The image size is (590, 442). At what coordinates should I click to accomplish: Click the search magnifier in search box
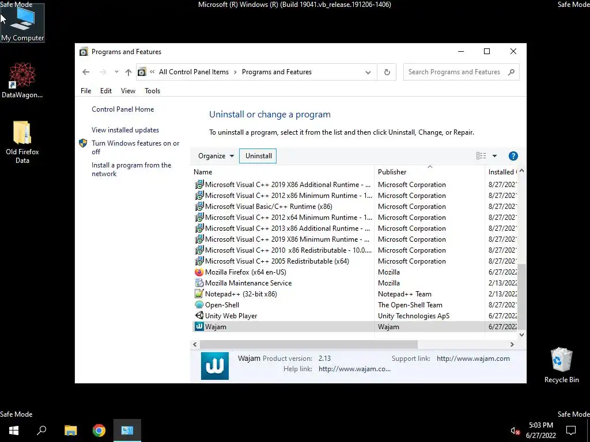(511, 72)
